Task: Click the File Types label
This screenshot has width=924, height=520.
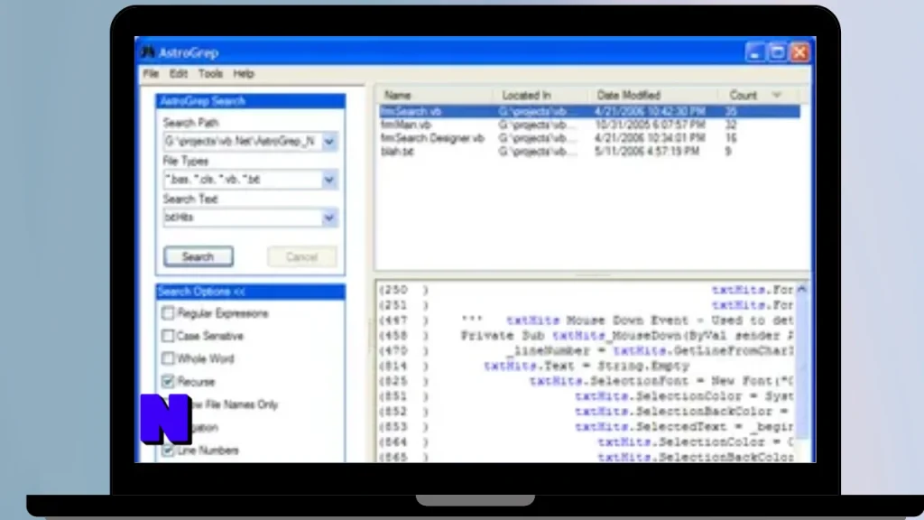Action: coord(186,161)
